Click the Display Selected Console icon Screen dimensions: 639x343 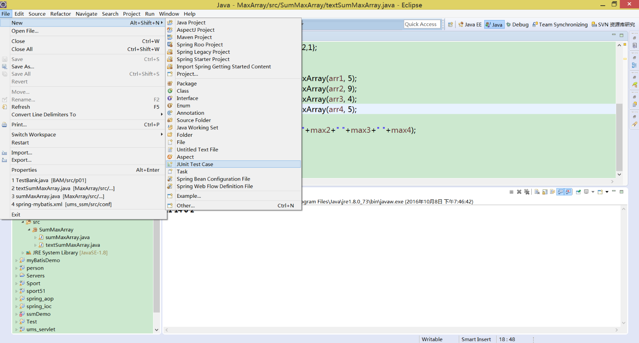[586, 192]
